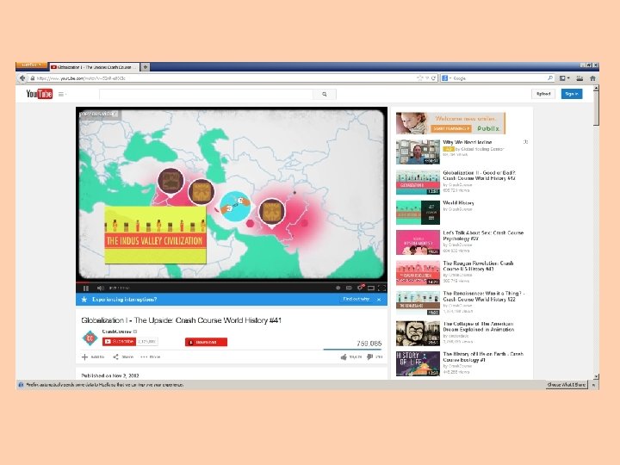Click Add to below the video

coord(93,357)
